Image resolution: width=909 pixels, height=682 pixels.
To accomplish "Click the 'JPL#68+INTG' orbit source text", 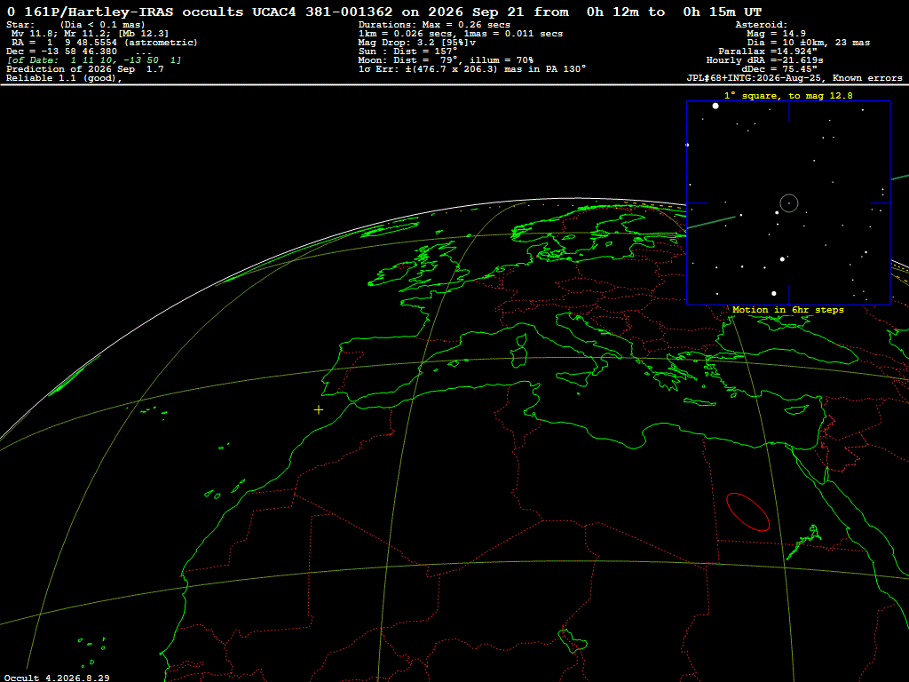I will click(x=794, y=78).
